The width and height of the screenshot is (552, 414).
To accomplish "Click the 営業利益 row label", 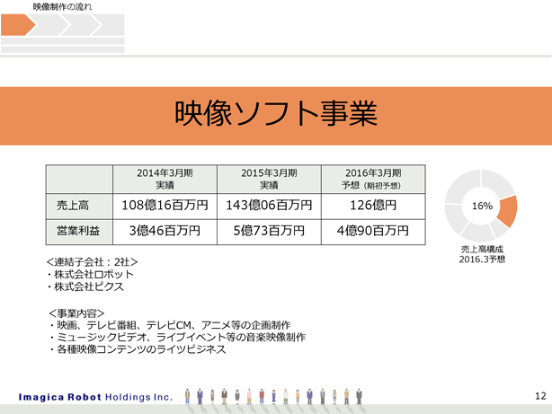I will click(x=79, y=232).
